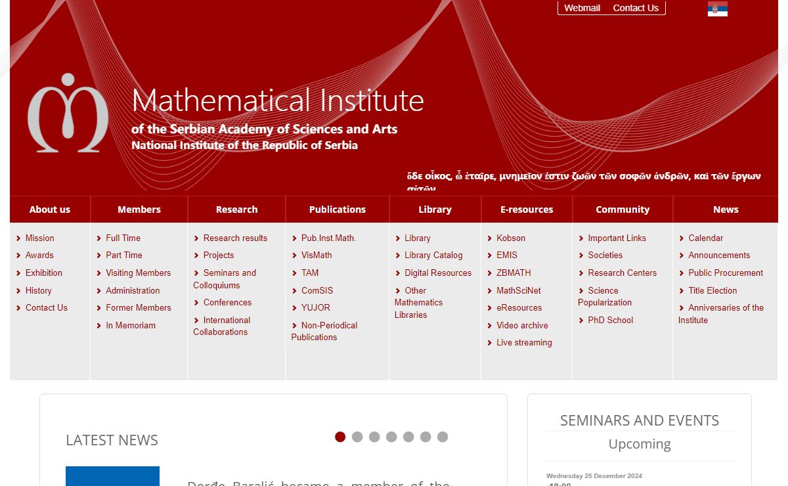Open the Live streaming link
The image size is (788, 486).
point(524,342)
